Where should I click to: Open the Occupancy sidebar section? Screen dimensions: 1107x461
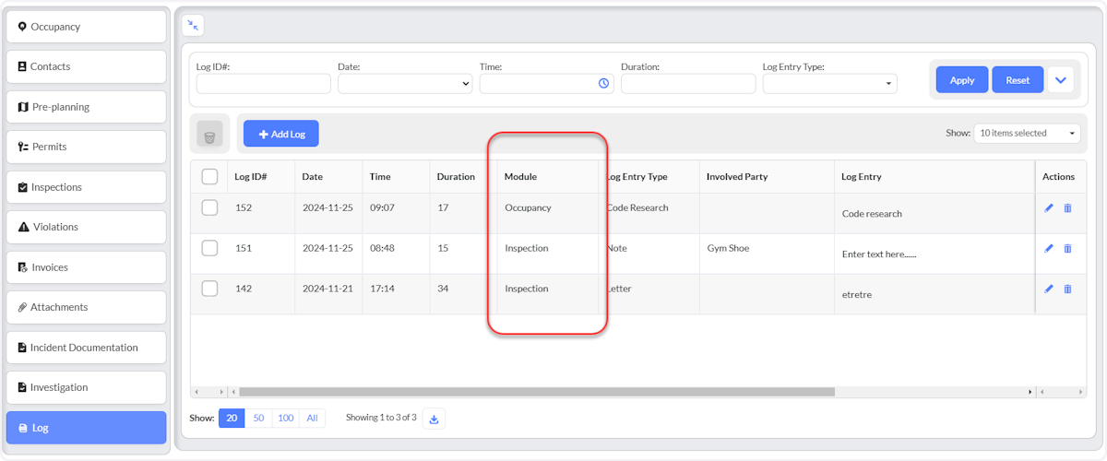(87, 27)
